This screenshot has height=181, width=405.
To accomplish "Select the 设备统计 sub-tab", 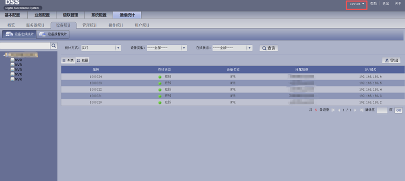I will (64, 25).
